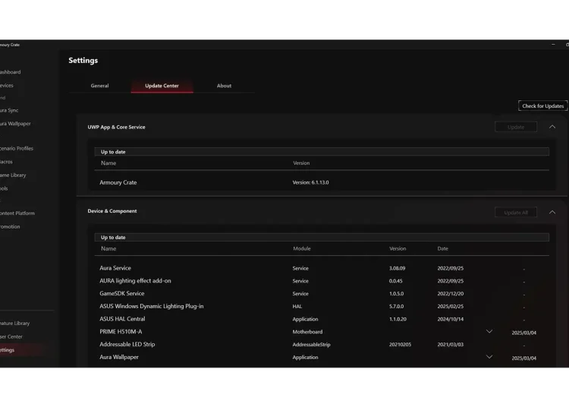Click the Update button for UWP App
The height and width of the screenshot is (407, 569).
[x=516, y=127]
